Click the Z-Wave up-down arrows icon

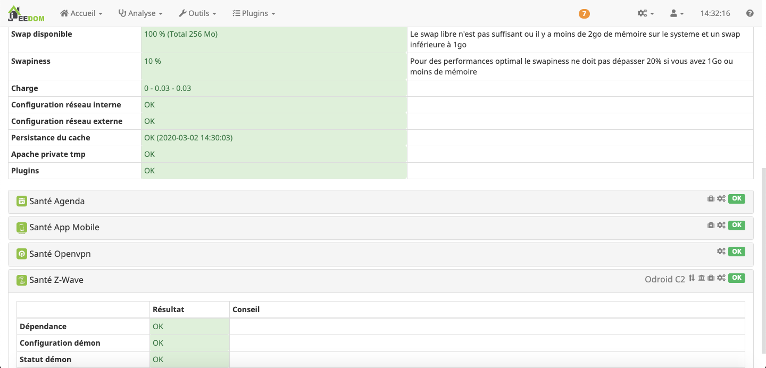click(692, 278)
